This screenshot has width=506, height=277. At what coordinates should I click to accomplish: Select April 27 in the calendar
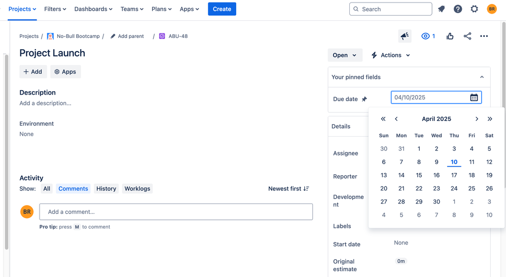[x=384, y=202]
